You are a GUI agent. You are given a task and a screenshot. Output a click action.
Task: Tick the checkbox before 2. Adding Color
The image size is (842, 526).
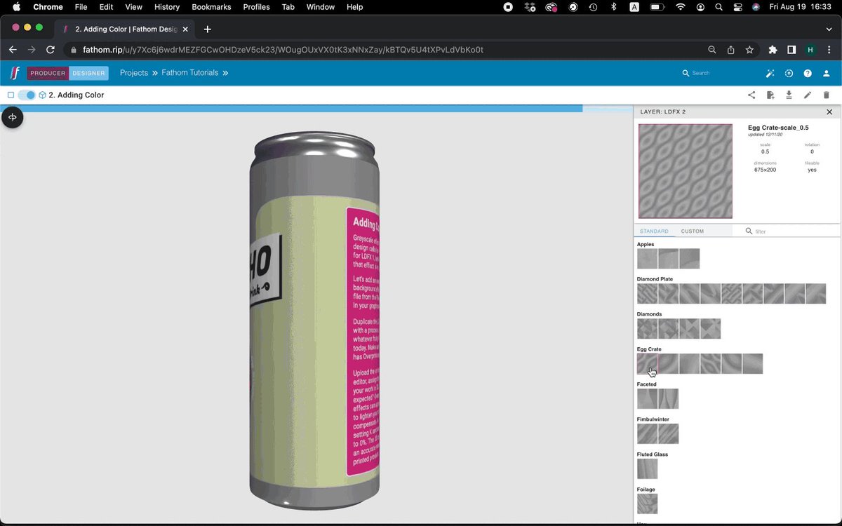(x=11, y=95)
